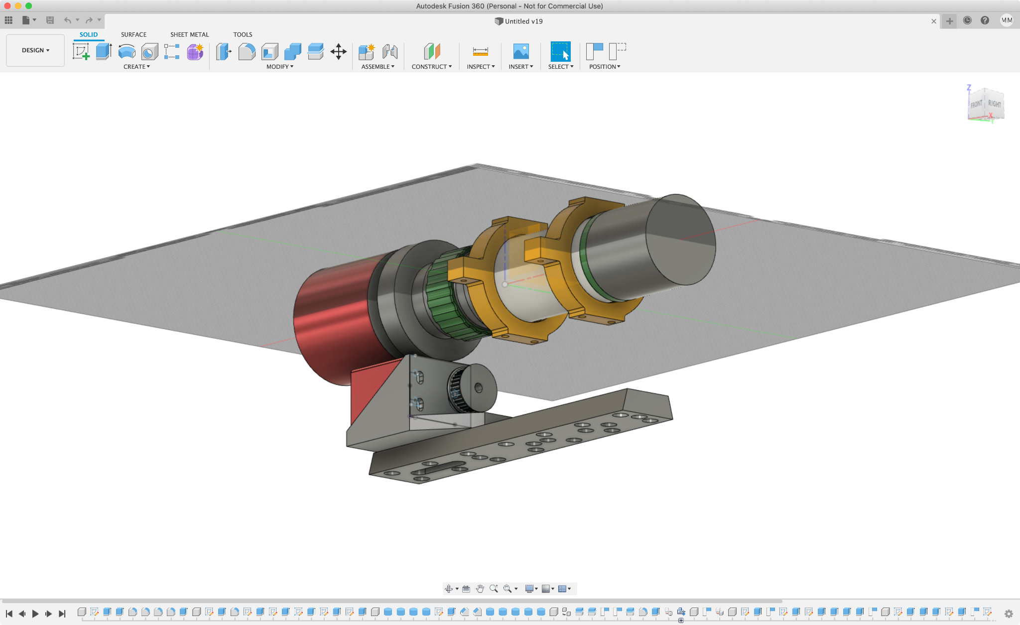Screen dimensions: 1020x625
Task: Add a new design tab
Action: coord(950,21)
